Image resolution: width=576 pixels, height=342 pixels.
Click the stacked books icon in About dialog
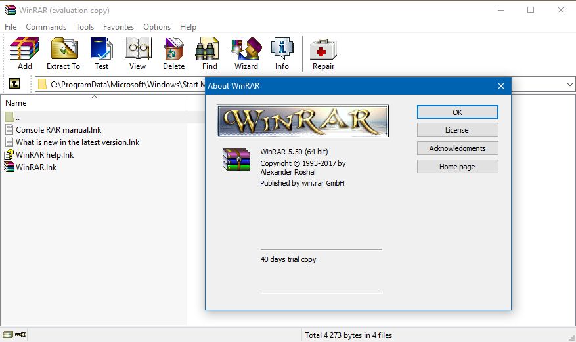(236, 160)
